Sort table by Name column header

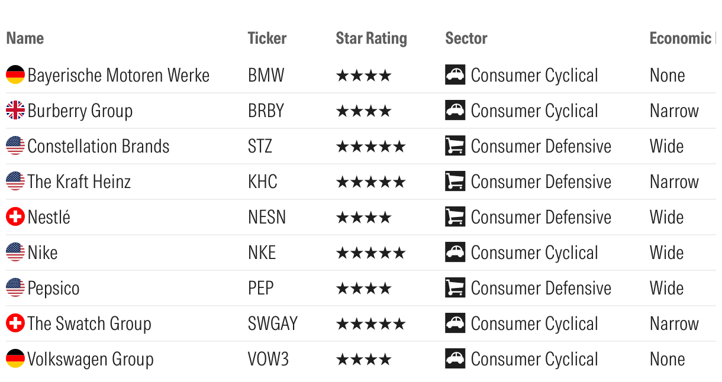coord(25,38)
